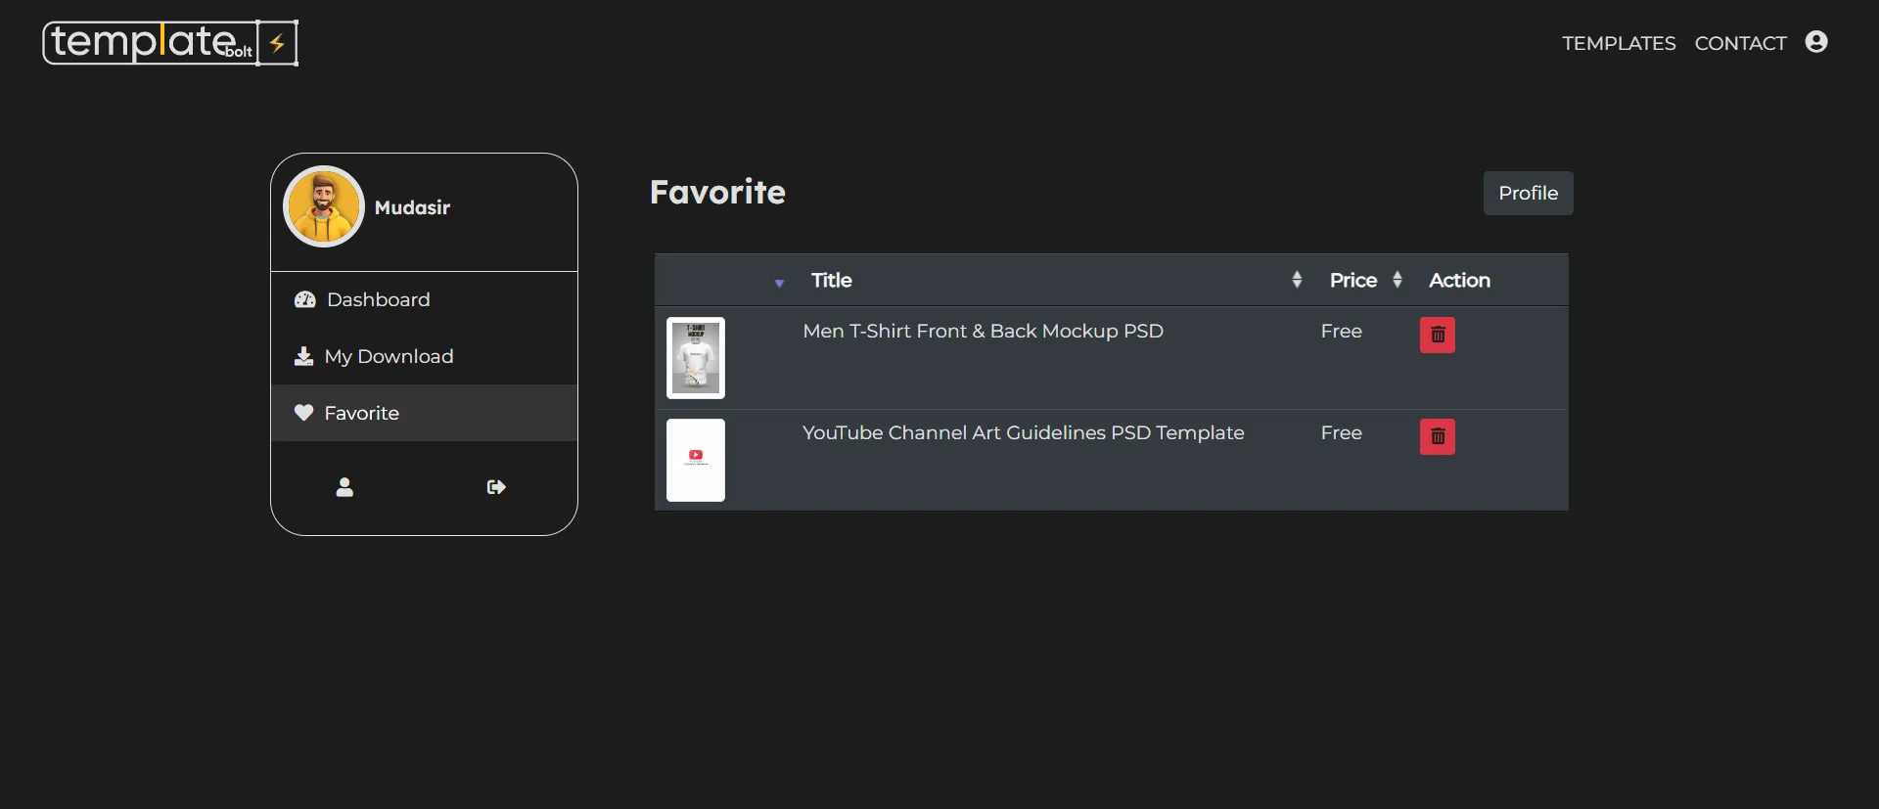Open the user account icon in header
Image resolution: width=1879 pixels, height=809 pixels.
click(x=1816, y=42)
